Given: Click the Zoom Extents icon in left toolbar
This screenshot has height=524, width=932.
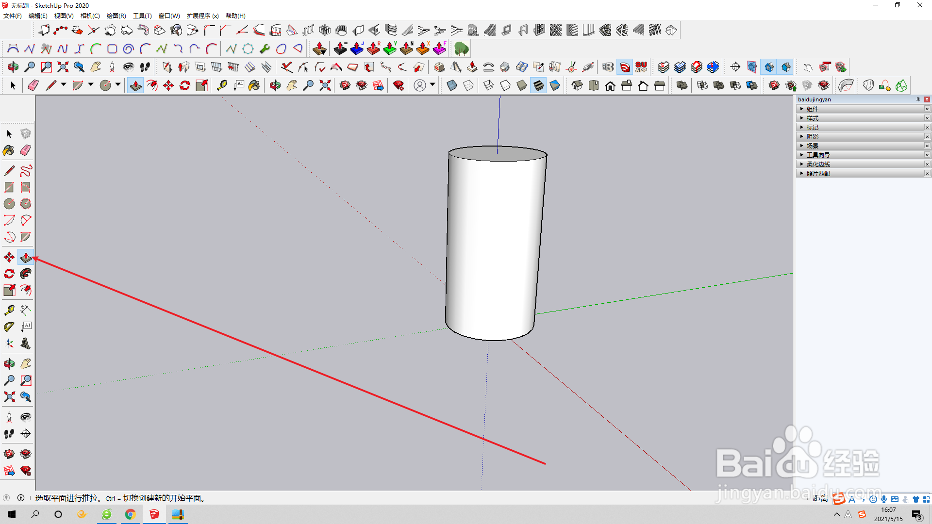Looking at the screenshot, I should coord(9,397).
